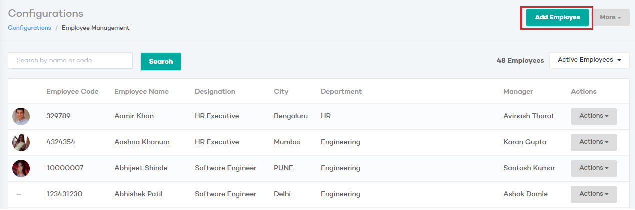Click the Add Employee button

click(x=557, y=17)
